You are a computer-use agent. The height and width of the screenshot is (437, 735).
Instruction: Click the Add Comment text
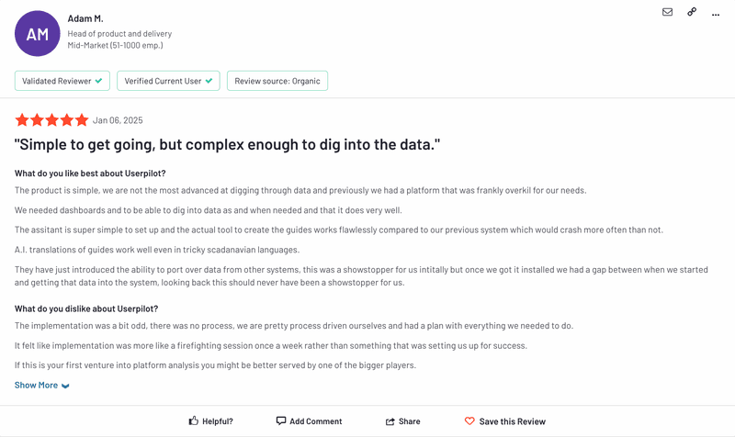click(315, 421)
